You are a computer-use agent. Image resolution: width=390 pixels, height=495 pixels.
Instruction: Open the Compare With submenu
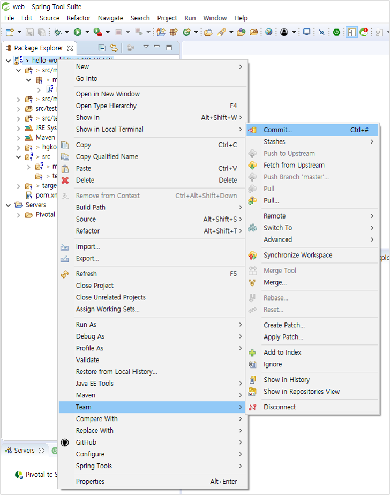click(x=152, y=419)
